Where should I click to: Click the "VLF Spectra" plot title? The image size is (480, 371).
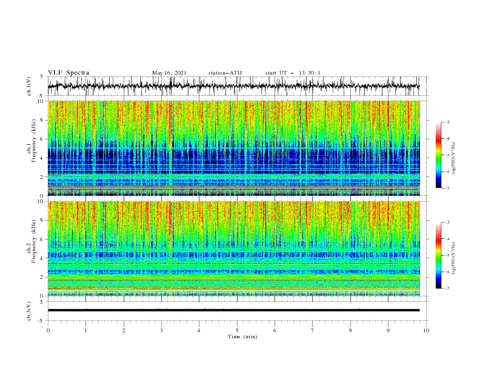point(68,73)
